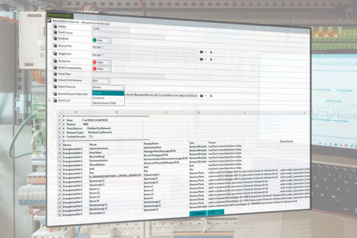The image size is (357, 238).
Task: Select Bacnet Export Table option
Action: click(108, 103)
